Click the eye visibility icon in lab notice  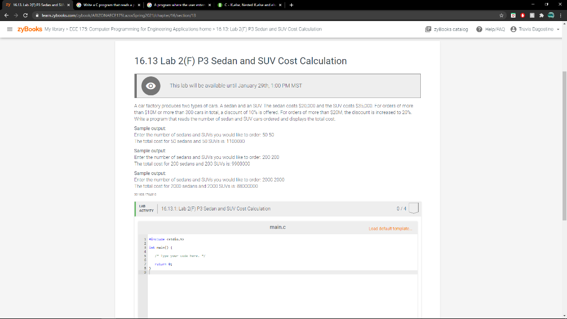[151, 86]
